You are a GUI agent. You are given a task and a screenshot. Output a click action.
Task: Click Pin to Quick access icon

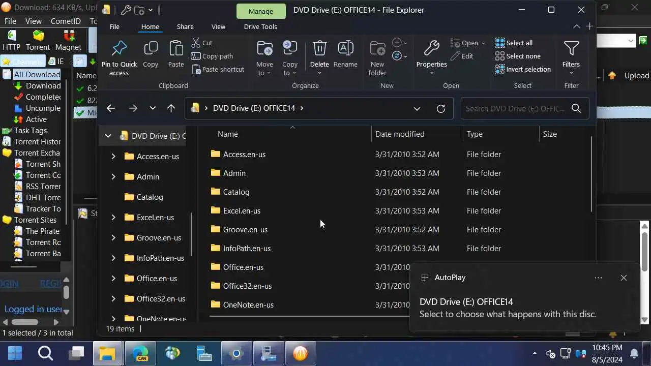tap(119, 49)
